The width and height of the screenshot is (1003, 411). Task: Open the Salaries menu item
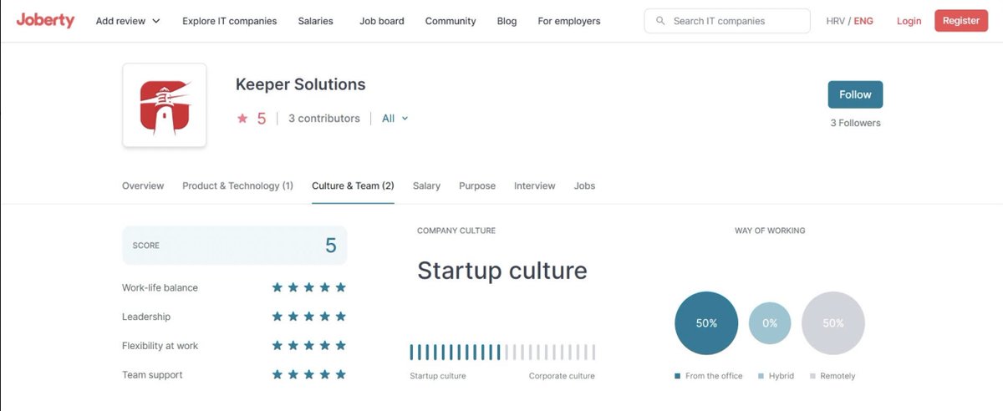point(315,21)
